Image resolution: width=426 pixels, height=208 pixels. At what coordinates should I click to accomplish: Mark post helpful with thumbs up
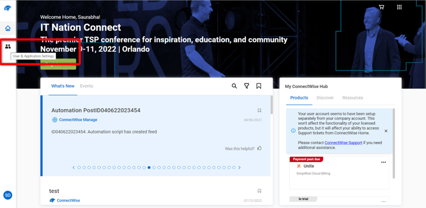(x=259, y=148)
